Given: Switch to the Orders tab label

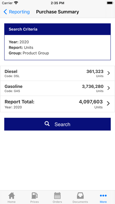Looking at the screenshot, I should coord(57,202).
